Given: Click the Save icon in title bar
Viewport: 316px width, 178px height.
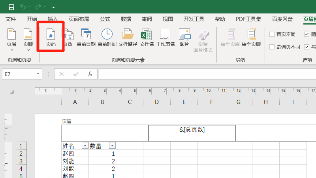Looking at the screenshot, I should pyautogui.click(x=11, y=7).
